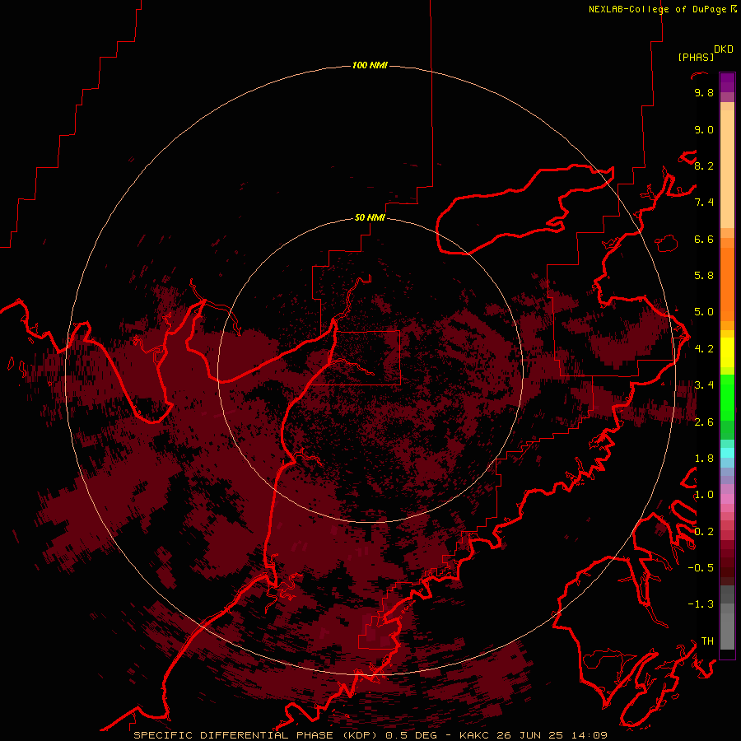Click the 1.8 colorbar value

coord(704,459)
